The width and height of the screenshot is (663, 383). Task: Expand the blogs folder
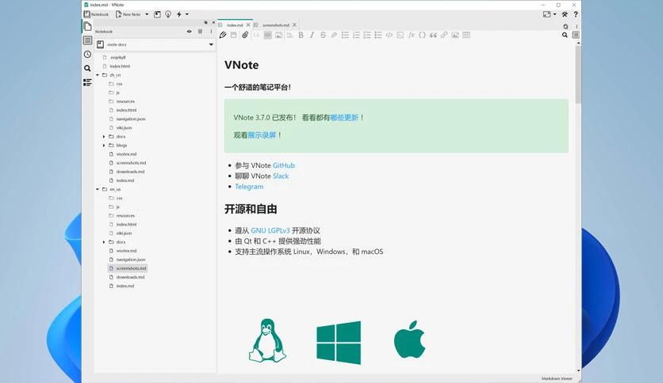pyautogui.click(x=104, y=146)
